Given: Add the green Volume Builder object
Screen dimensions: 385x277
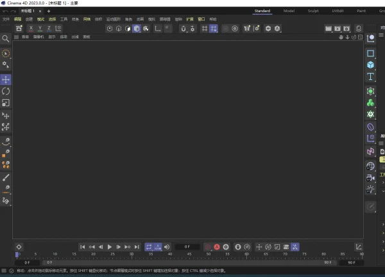Looking at the screenshot, I should click(370, 103).
